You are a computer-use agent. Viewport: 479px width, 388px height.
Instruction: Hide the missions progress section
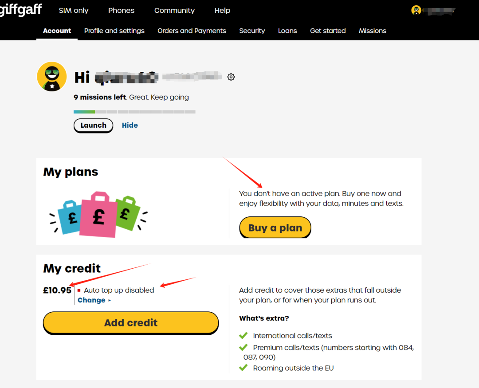[x=130, y=125]
